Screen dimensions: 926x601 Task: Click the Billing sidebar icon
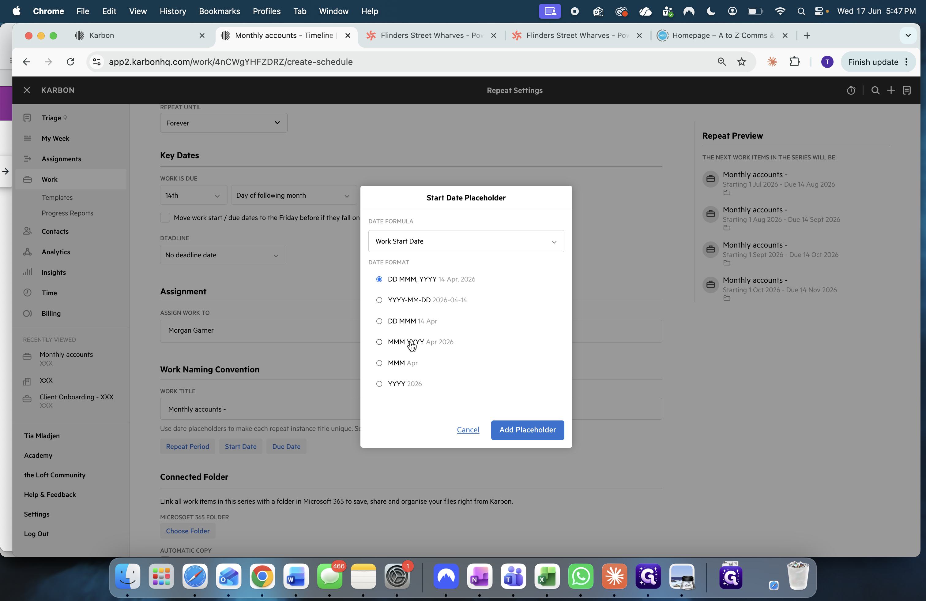pyautogui.click(x=27, y=313)
